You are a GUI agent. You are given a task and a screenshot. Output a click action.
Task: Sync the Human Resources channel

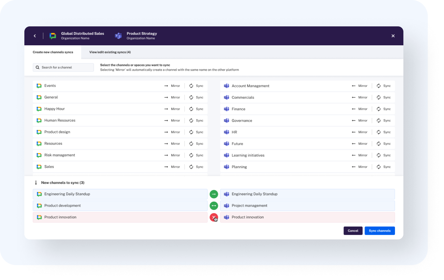point(196,120)
